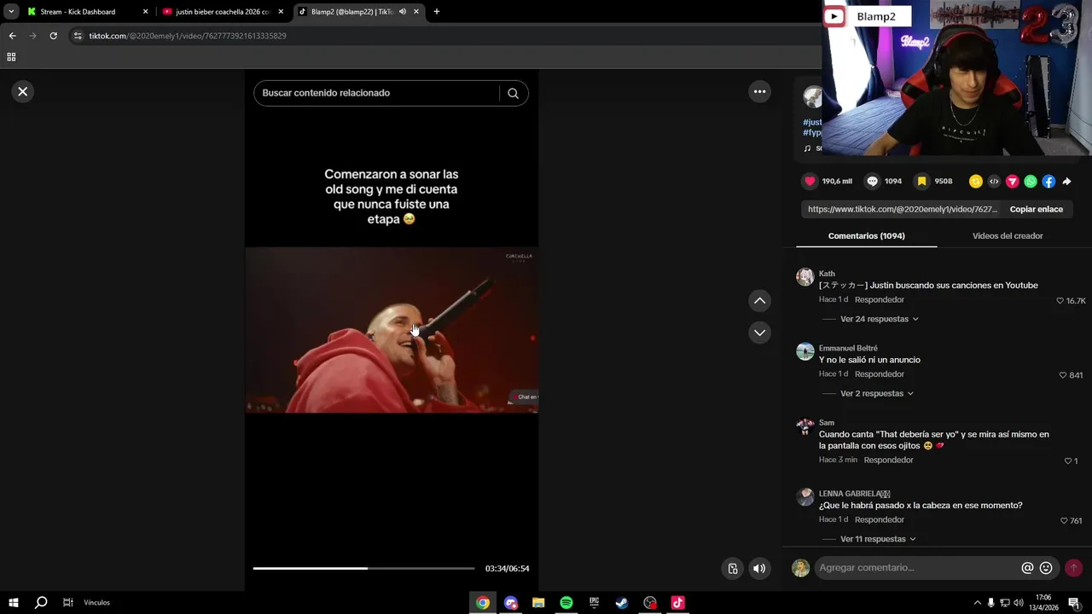Open Discord from the taskbar
1092x614 pixels.
[x=511, y=603]
